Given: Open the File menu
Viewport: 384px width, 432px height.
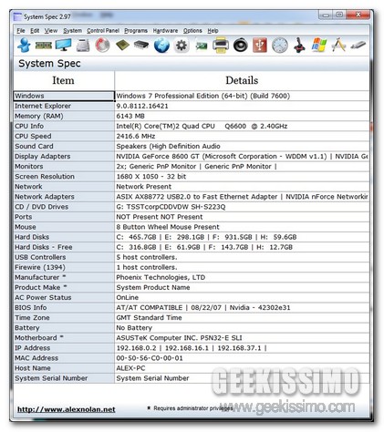Looking at the screenshot, I should tap(21, 31).
